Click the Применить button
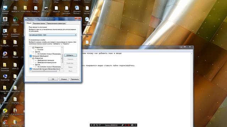The height and width of the screenshot is (127, 227). pyautogui.click(x=75, y=79)
